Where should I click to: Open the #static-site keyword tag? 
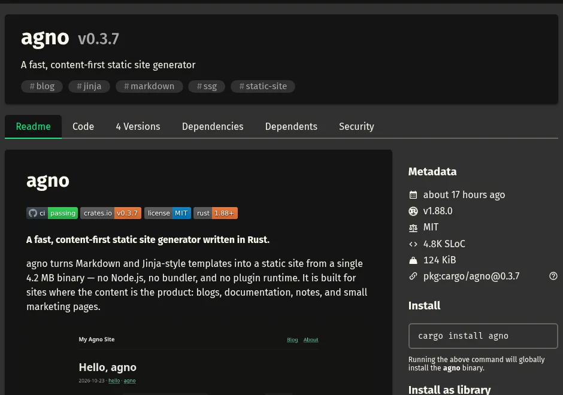263,86
